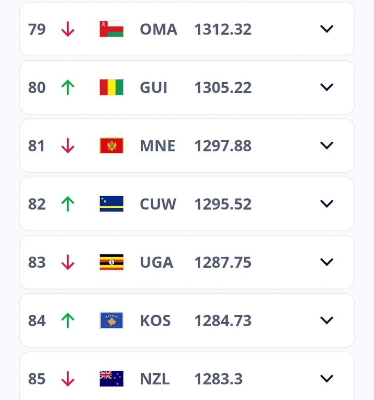Expand the GUI row chevron
Image resolution: width=374 pixels, height=400 pixels.
tap(327, 87)
